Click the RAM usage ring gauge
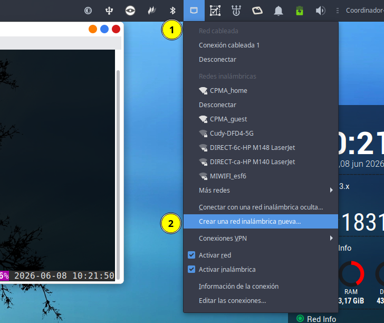 pyautogui.click(x=351, y=274)
